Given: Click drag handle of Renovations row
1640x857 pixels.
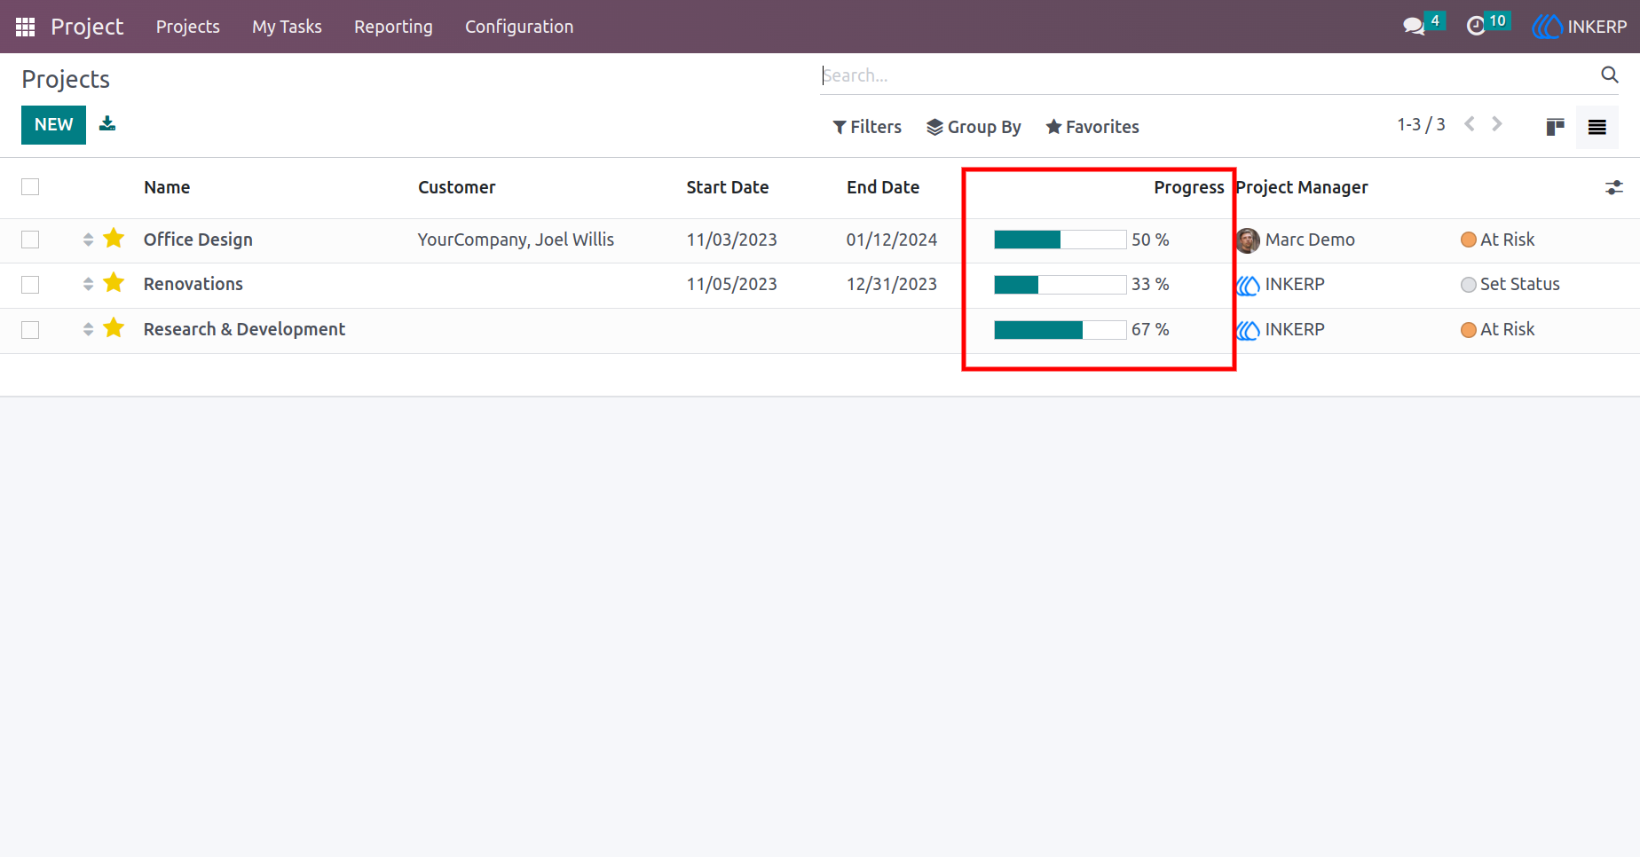Looking at the screenshot, I should pyautogui.click(x=88, y=284).
